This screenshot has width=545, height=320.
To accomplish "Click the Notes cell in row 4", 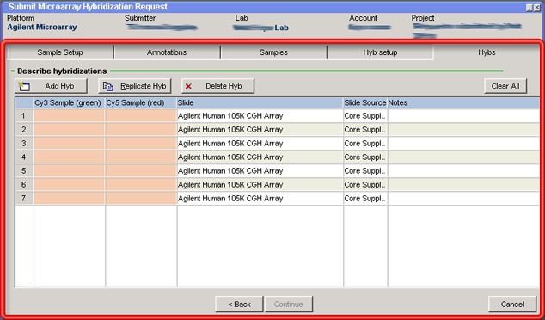I will coord(463,157).
